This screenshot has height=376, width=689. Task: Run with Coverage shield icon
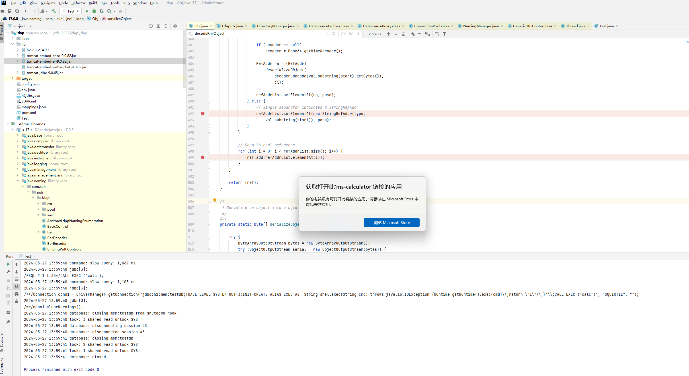[102, 11]
